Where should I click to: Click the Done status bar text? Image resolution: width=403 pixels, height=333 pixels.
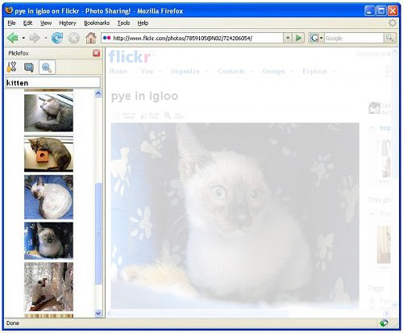(x=13, y=323)
